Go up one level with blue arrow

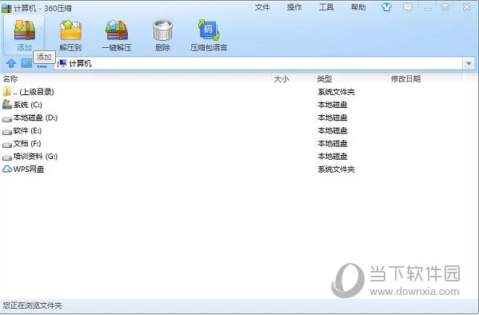[x=11, y=63]
